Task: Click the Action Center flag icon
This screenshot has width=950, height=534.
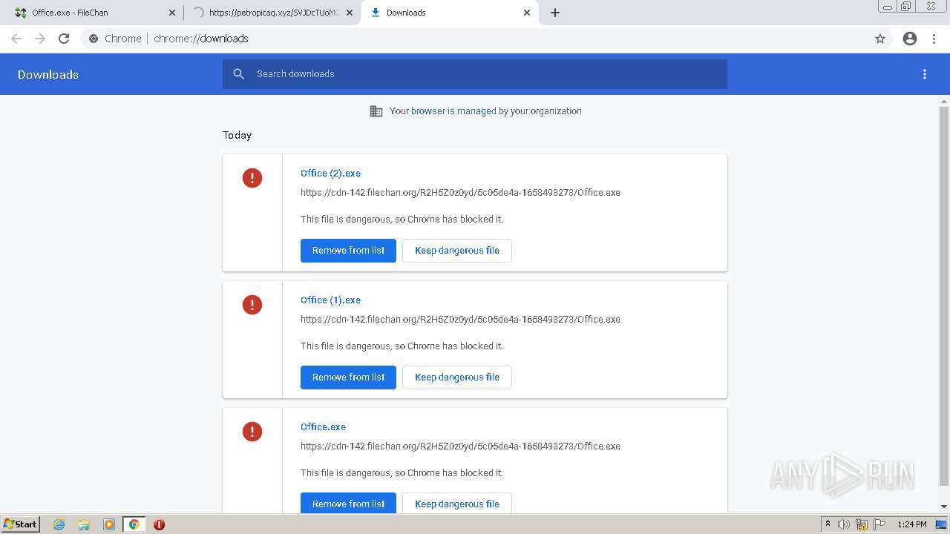Action: 879,524
